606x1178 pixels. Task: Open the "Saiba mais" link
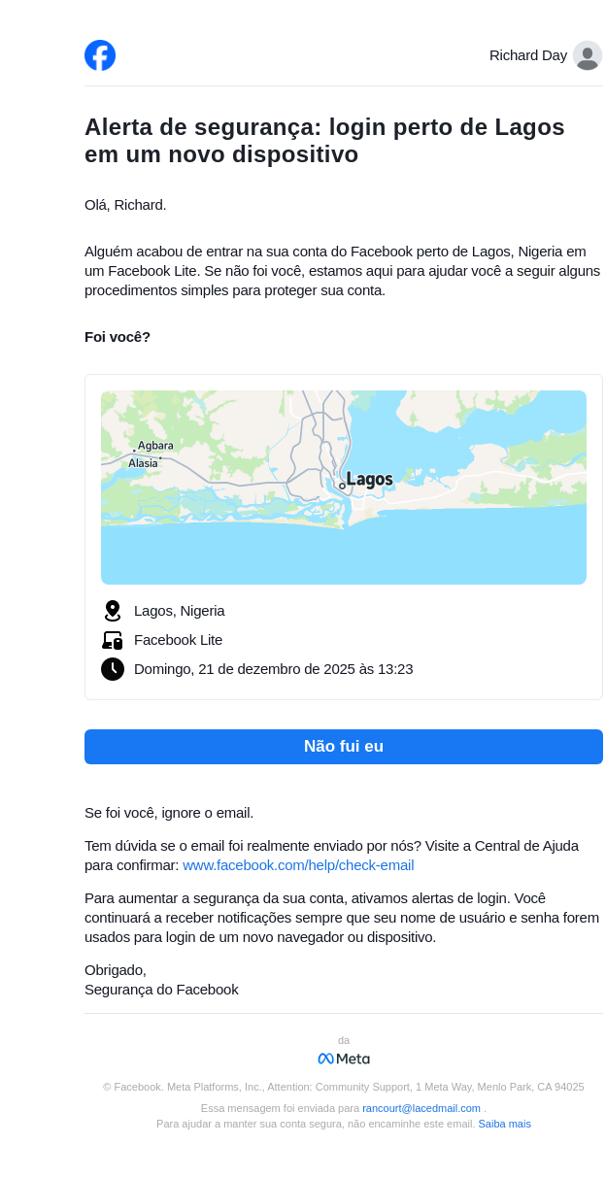[504, 1124]
